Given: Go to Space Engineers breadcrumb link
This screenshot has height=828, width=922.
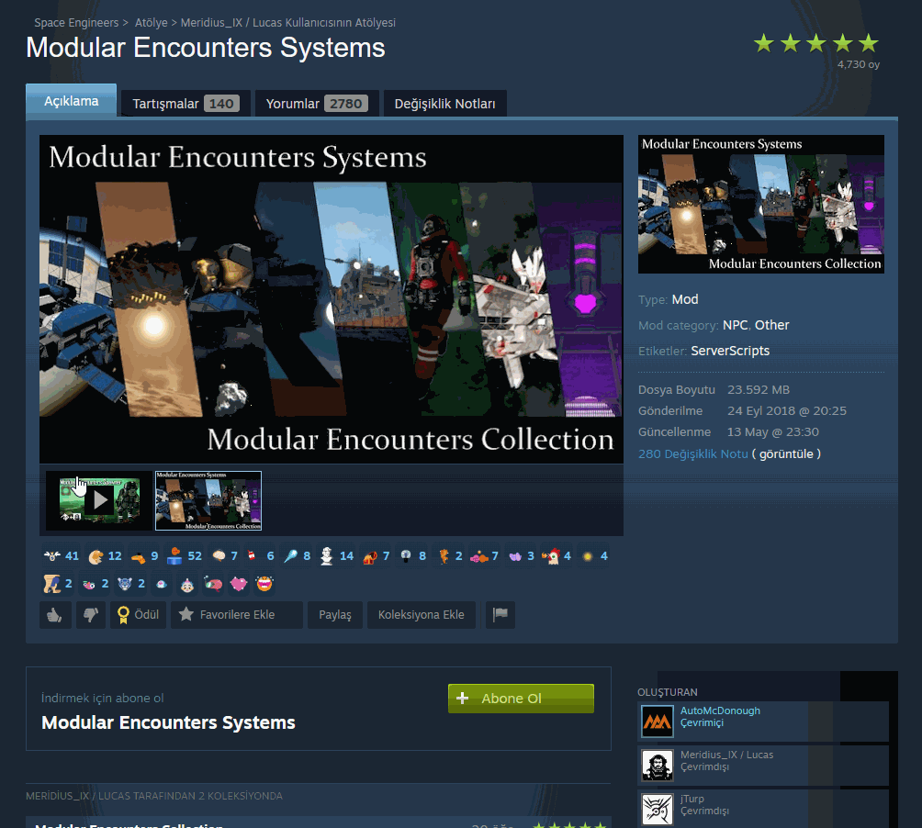Looking at the screenshot, I should point(76,22).
